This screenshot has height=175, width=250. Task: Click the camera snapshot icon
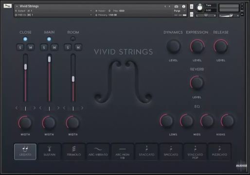coord(177,6)
